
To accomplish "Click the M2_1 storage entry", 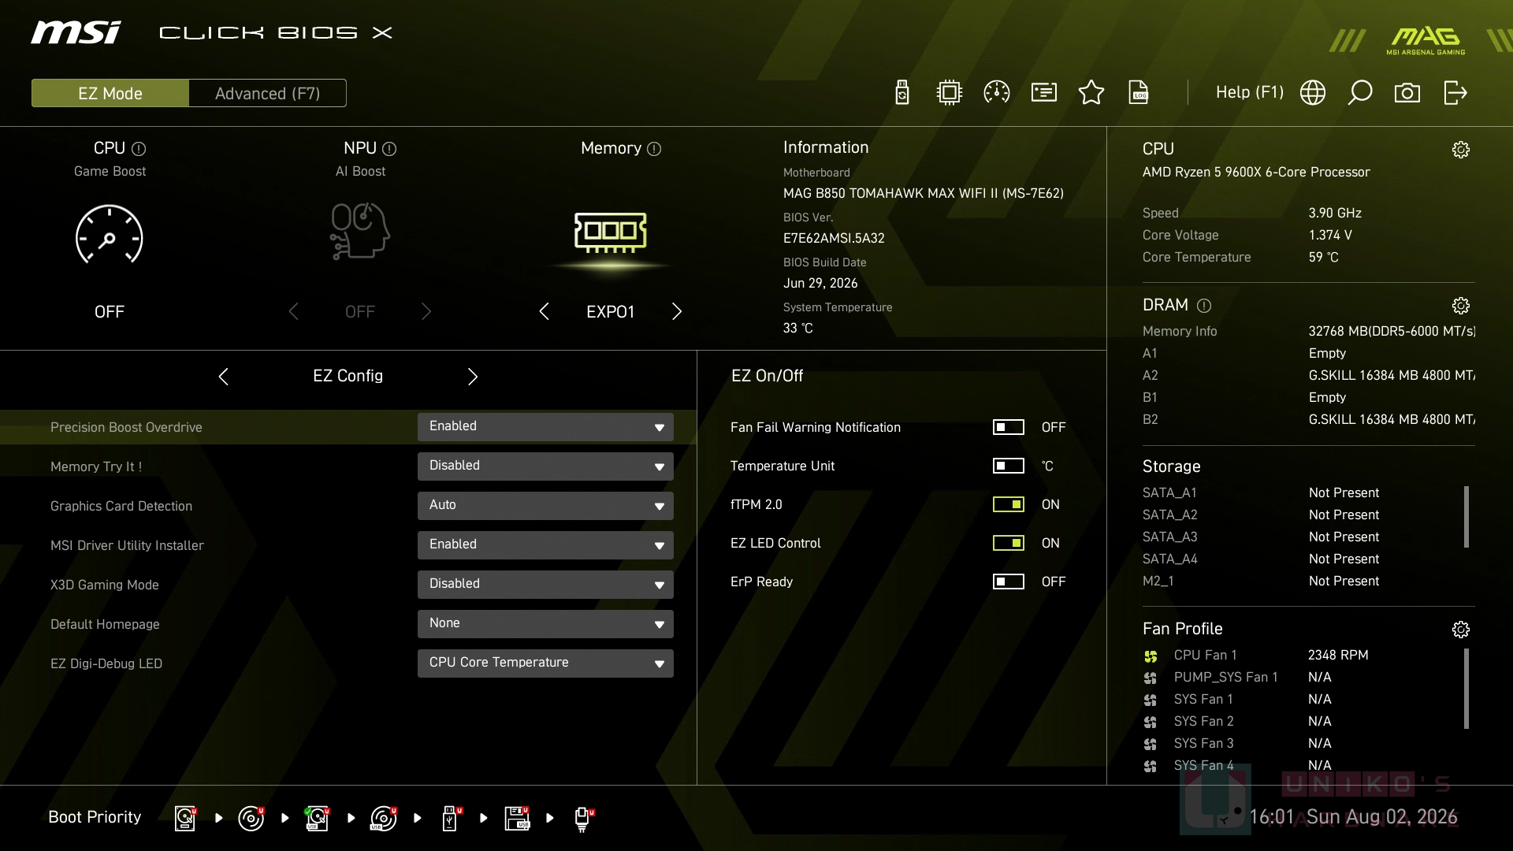I will [1262, 582].
